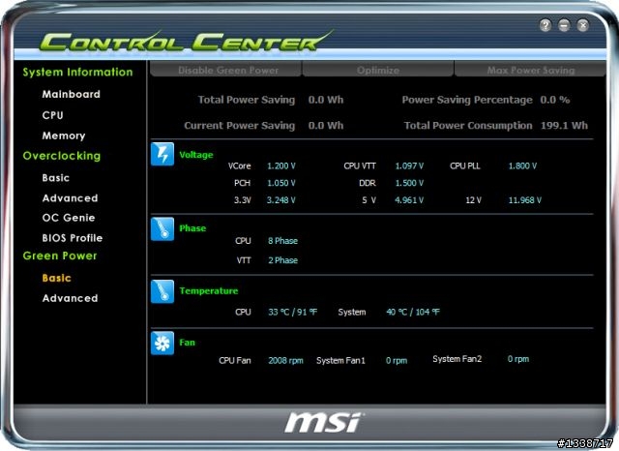The width and height of the screenshot is (619, 451).
Task: Select Advanced under Overclocking
Action: [70, 197]
